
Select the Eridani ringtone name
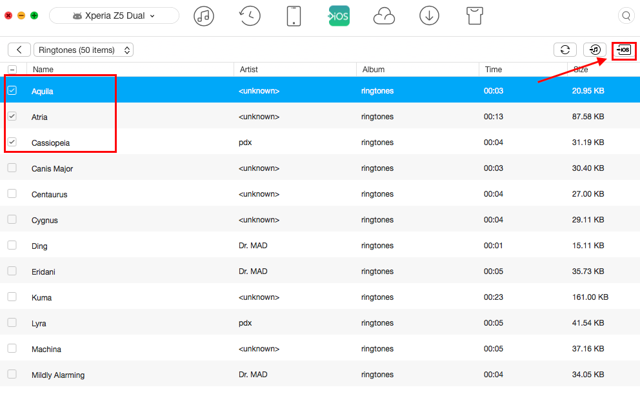point(43,271)
